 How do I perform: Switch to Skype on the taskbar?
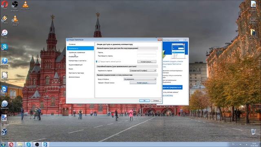point(29,144)
